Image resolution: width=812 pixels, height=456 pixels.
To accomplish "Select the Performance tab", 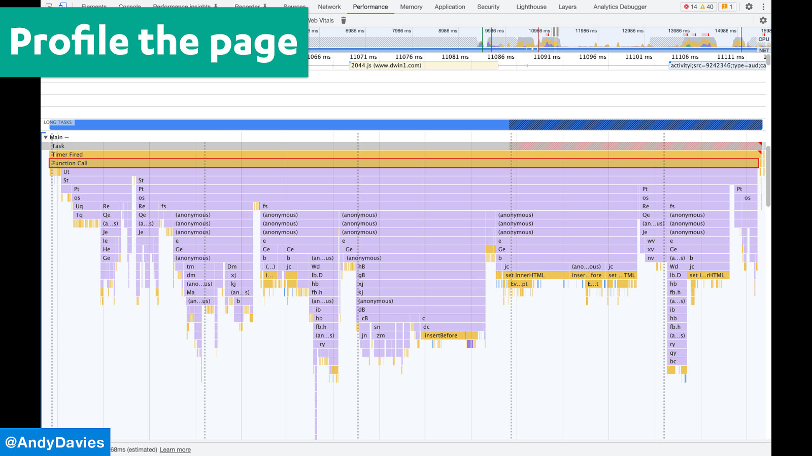I will tap(370, 7).
